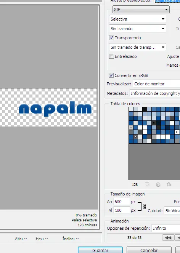Click the Cancelar button
The height and width of the screenshot is (253, 180).
click(x=149, y=250)
